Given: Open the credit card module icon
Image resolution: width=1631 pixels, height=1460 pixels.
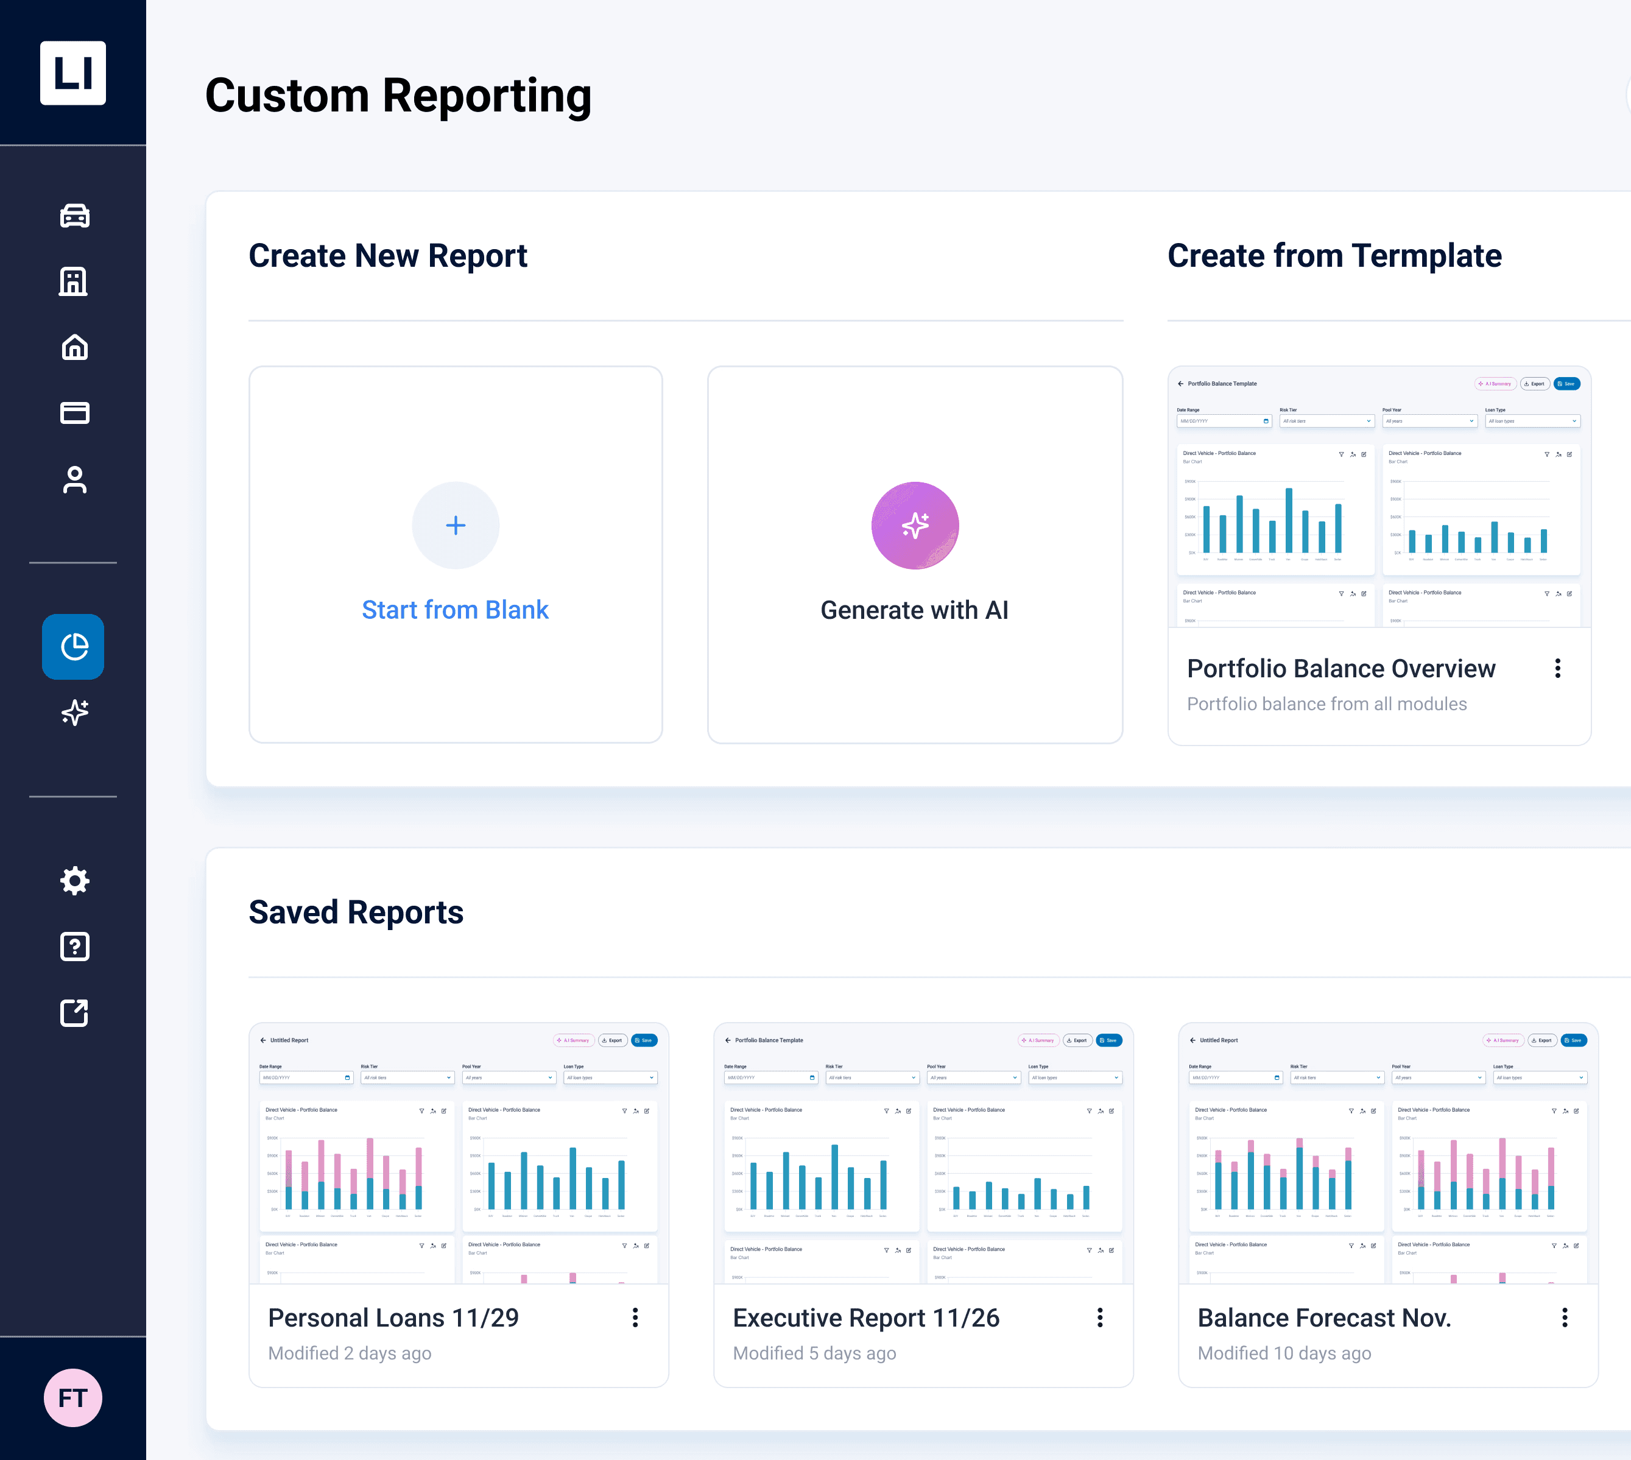Looking at the screenshot, I should [74, 413].
